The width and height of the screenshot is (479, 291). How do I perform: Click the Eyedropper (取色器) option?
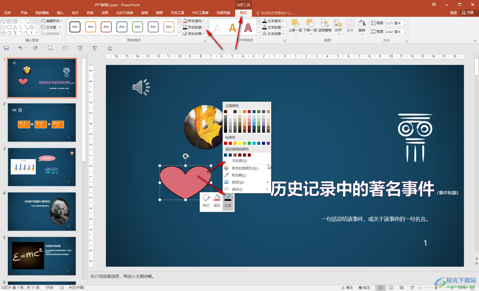247,175
